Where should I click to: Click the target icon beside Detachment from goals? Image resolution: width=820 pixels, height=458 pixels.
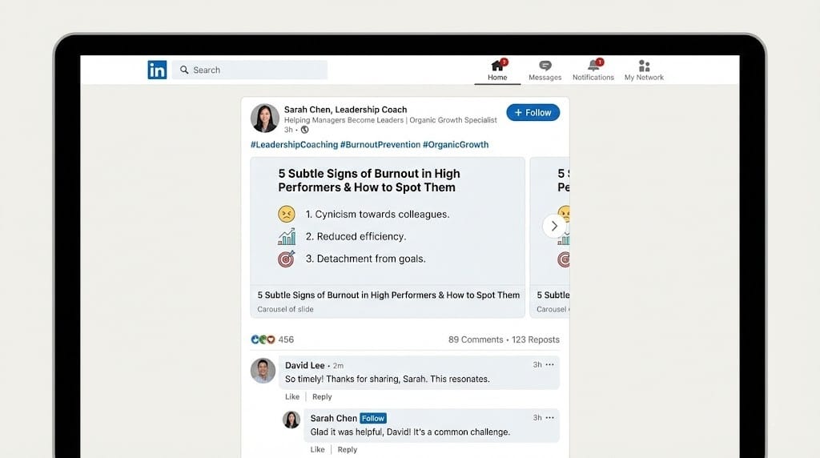pos(287,259)
